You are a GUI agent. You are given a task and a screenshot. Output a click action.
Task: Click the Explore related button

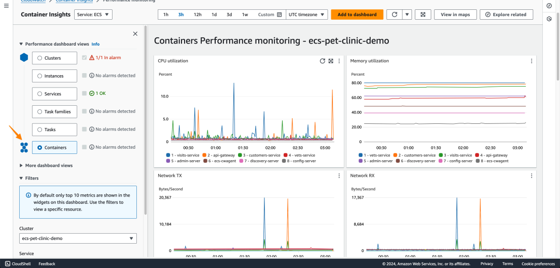pos(507,15)
